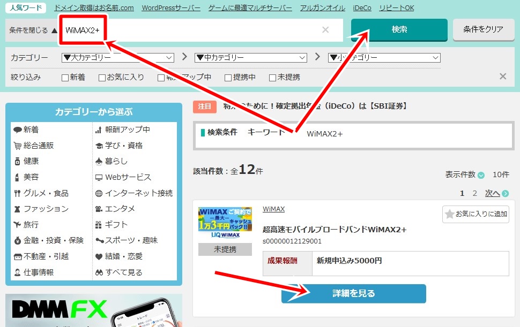Check the 提携中 filter checkbox
Screen dimensions: 520x327
click(x=228, y=78)
